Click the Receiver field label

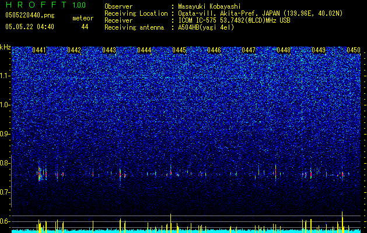click(118, 20)
